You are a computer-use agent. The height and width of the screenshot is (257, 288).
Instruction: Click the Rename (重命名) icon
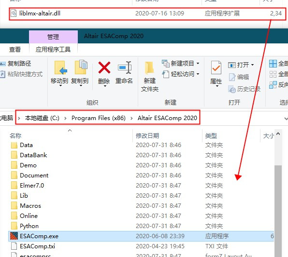point(125,68)
